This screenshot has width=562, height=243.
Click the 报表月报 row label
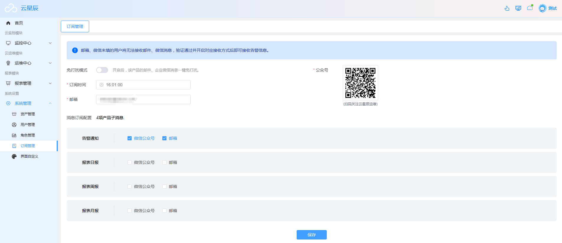90,211
